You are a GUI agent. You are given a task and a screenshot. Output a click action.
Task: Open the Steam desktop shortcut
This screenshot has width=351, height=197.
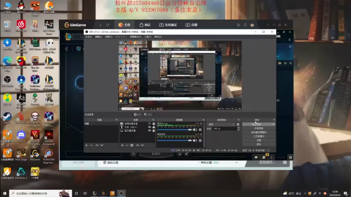[x=7, y=118]
